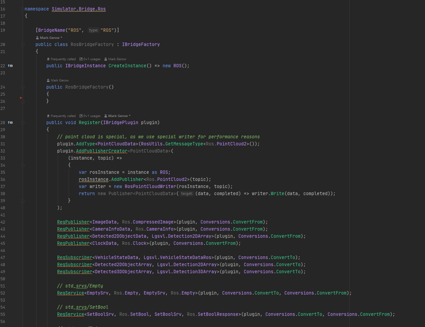This screenshot has width=425, height=327.
Task: Click the target: inlay hint on line 38
Action: pos(187,193)
